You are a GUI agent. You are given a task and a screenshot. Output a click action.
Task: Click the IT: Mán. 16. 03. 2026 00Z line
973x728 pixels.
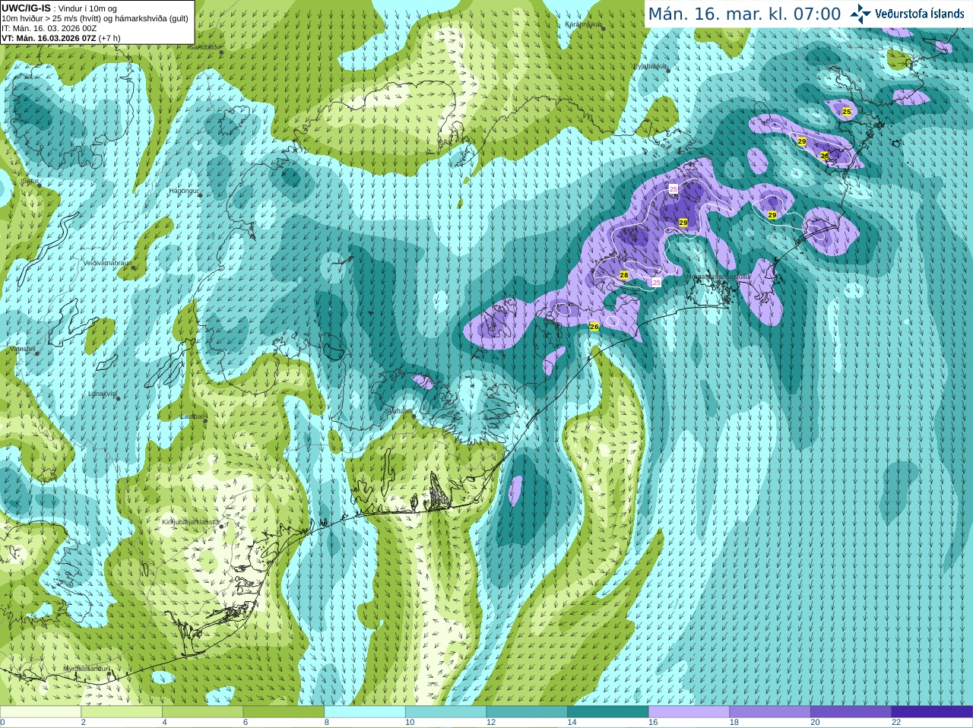[49, 28]
